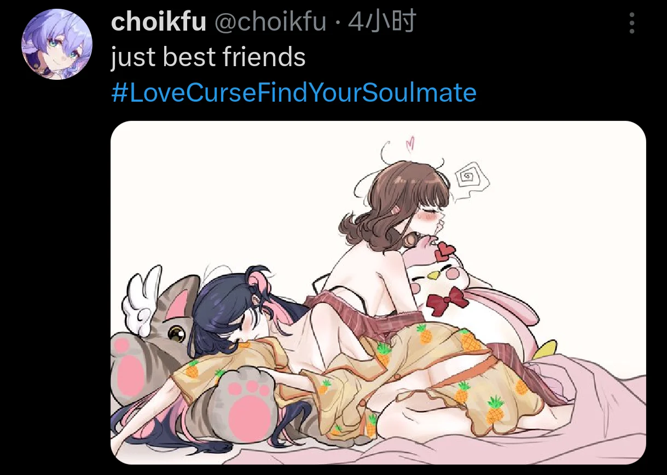
Task: Click the bold choikfu display name
Action: 159,22
